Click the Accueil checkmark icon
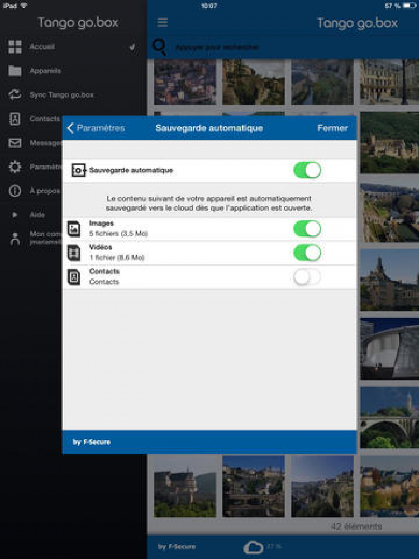 pyautogui.click(x=132, y=47)
